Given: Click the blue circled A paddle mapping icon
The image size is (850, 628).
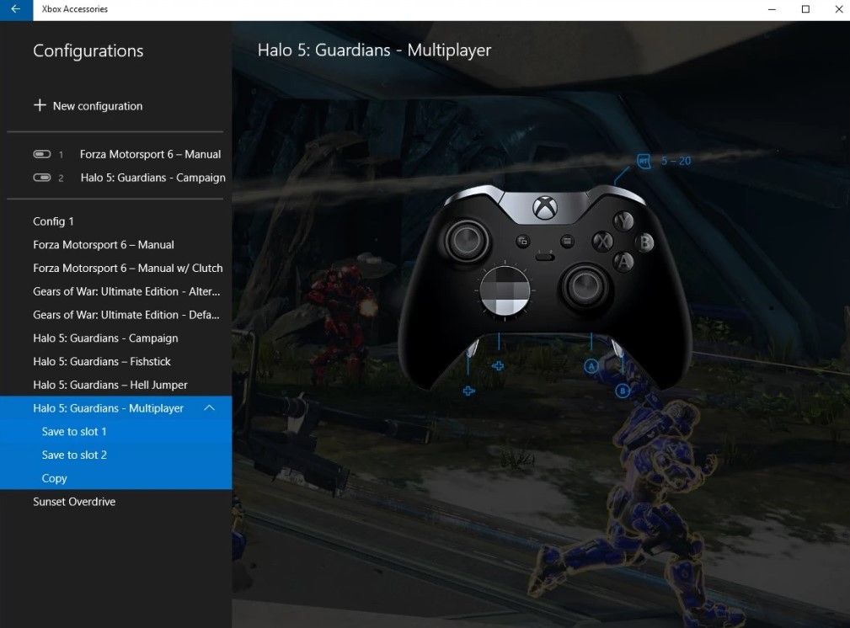Looking at the screenshot, I should point(591,367).
